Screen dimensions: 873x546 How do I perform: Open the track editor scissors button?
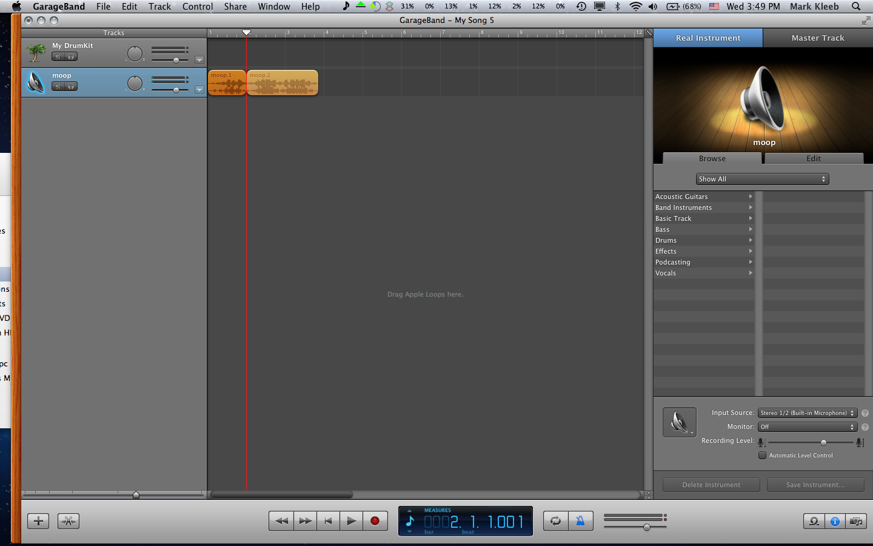coord(69,521)
